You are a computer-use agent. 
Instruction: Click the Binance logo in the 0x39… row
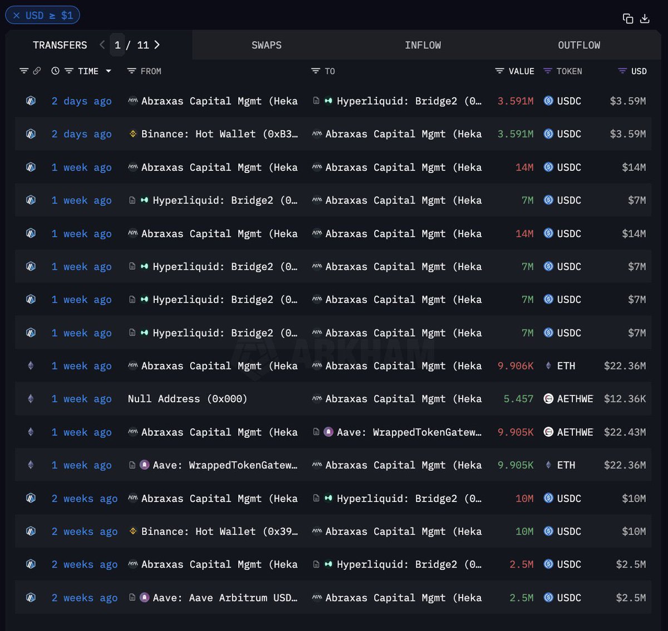(x=132, y=531)
